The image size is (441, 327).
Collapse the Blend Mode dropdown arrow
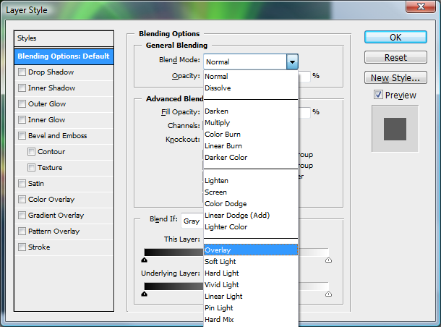click(x=292, y=62)
